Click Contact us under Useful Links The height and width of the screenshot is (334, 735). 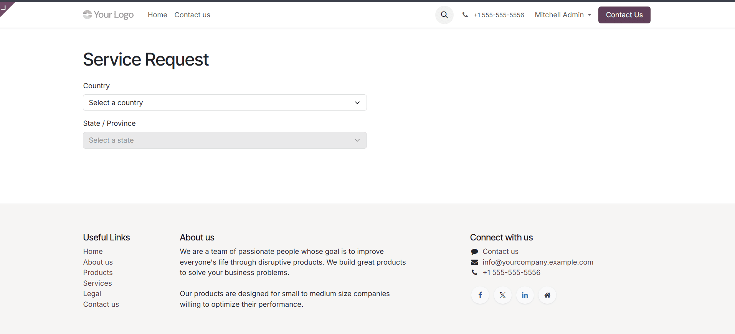click(x=101, y=304)
